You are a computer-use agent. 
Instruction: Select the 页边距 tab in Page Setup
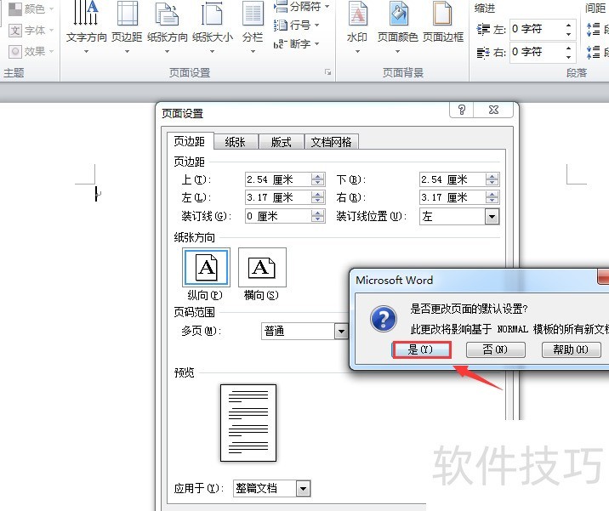(190, 141)
